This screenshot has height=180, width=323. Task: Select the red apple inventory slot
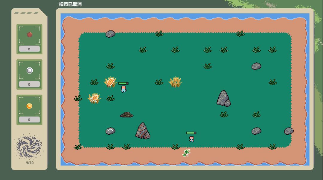click(x=29, y=39)
